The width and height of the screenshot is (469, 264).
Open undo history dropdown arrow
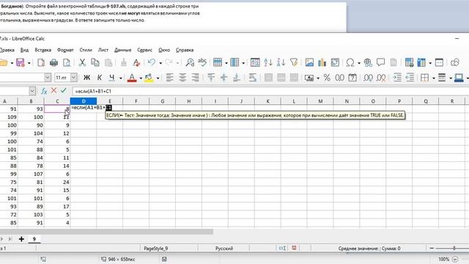pos(160,63)
